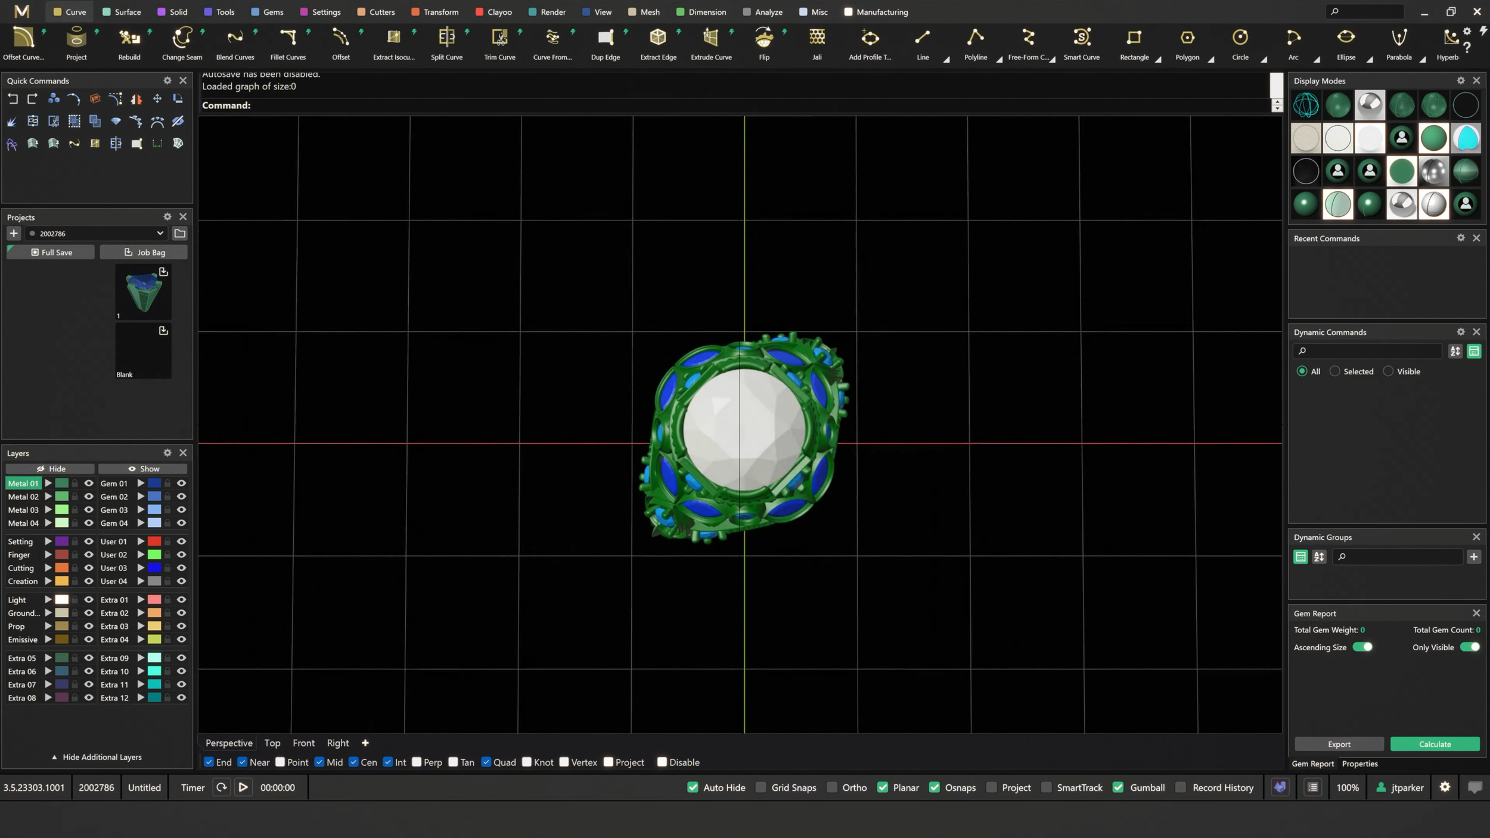The height and width of the screenshot is (838, 1490).
Task: Choose the Fillet Curves tool
Action: point(288,43)
